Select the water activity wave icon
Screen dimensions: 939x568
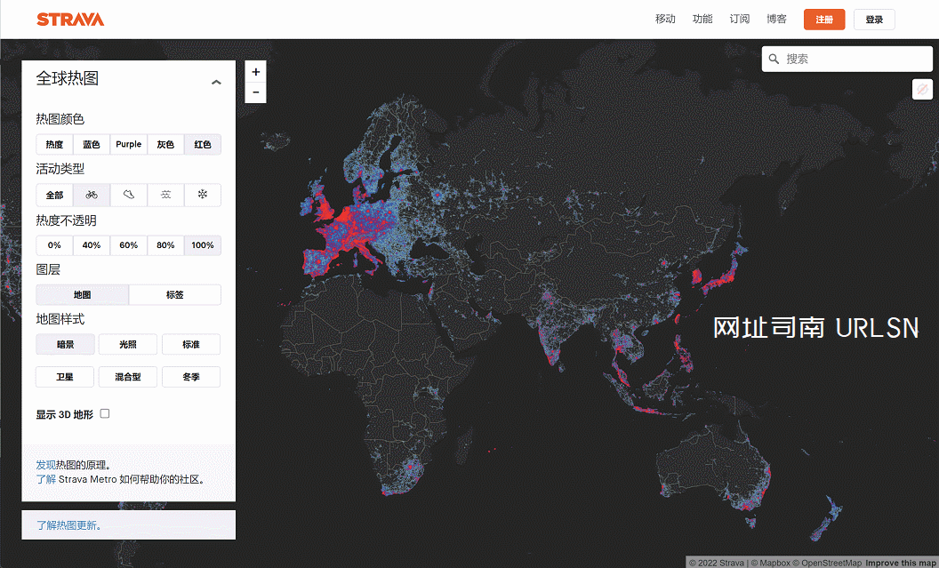[x=165, y=195]
